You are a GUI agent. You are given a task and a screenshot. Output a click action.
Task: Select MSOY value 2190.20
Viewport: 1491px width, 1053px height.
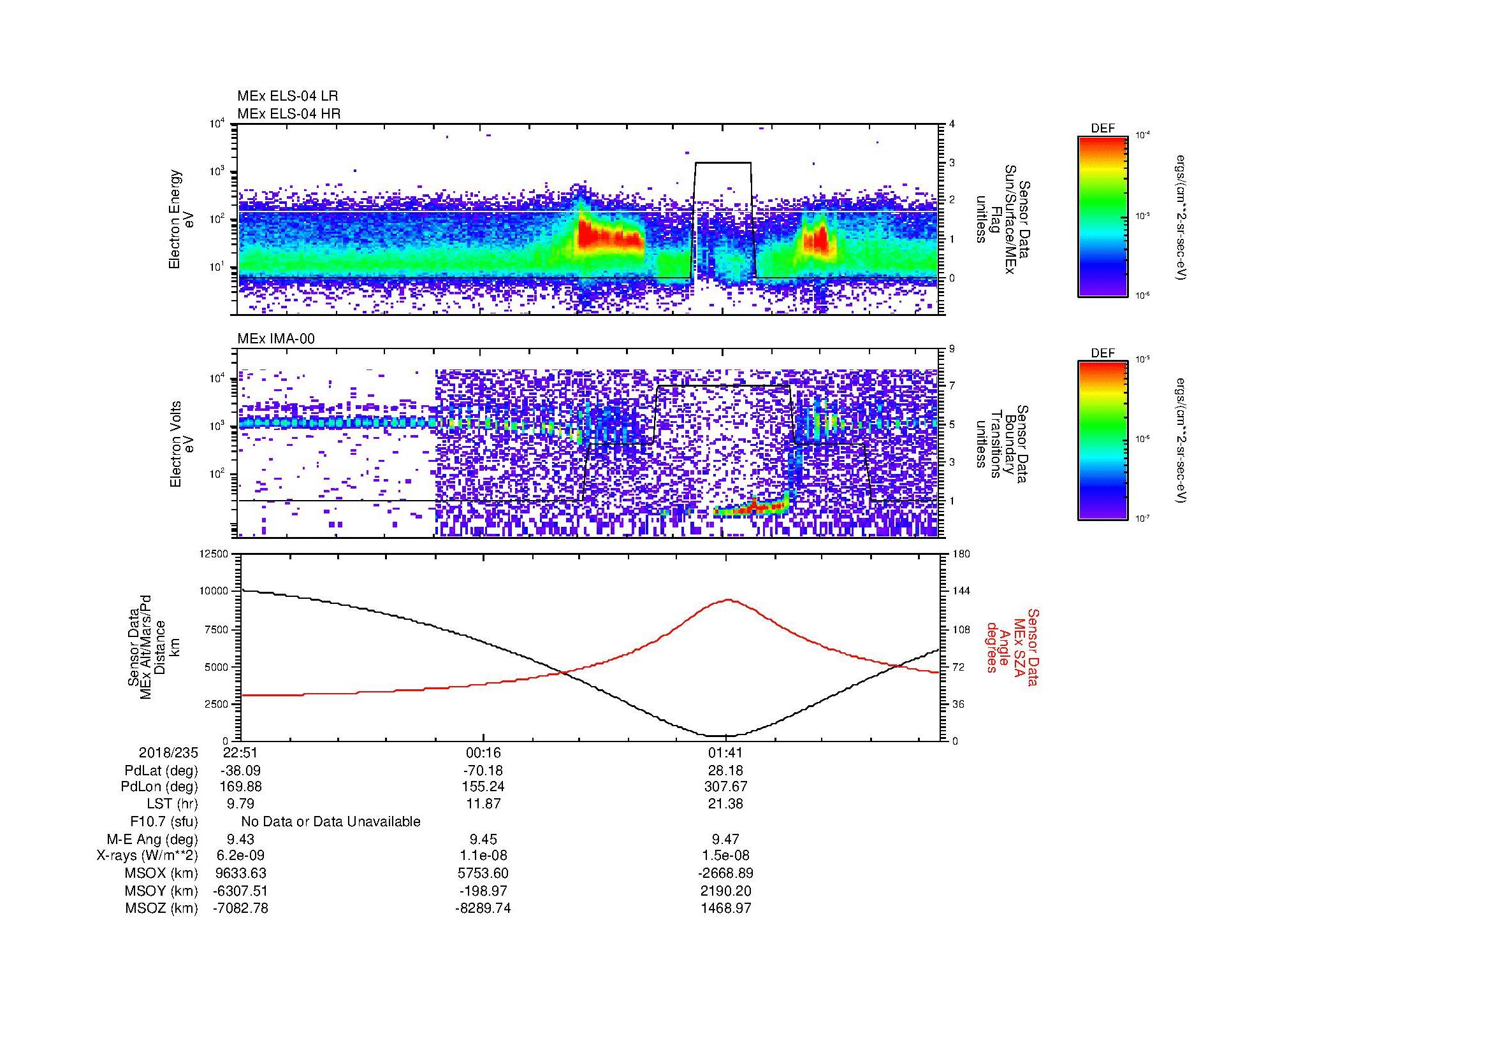725,891
